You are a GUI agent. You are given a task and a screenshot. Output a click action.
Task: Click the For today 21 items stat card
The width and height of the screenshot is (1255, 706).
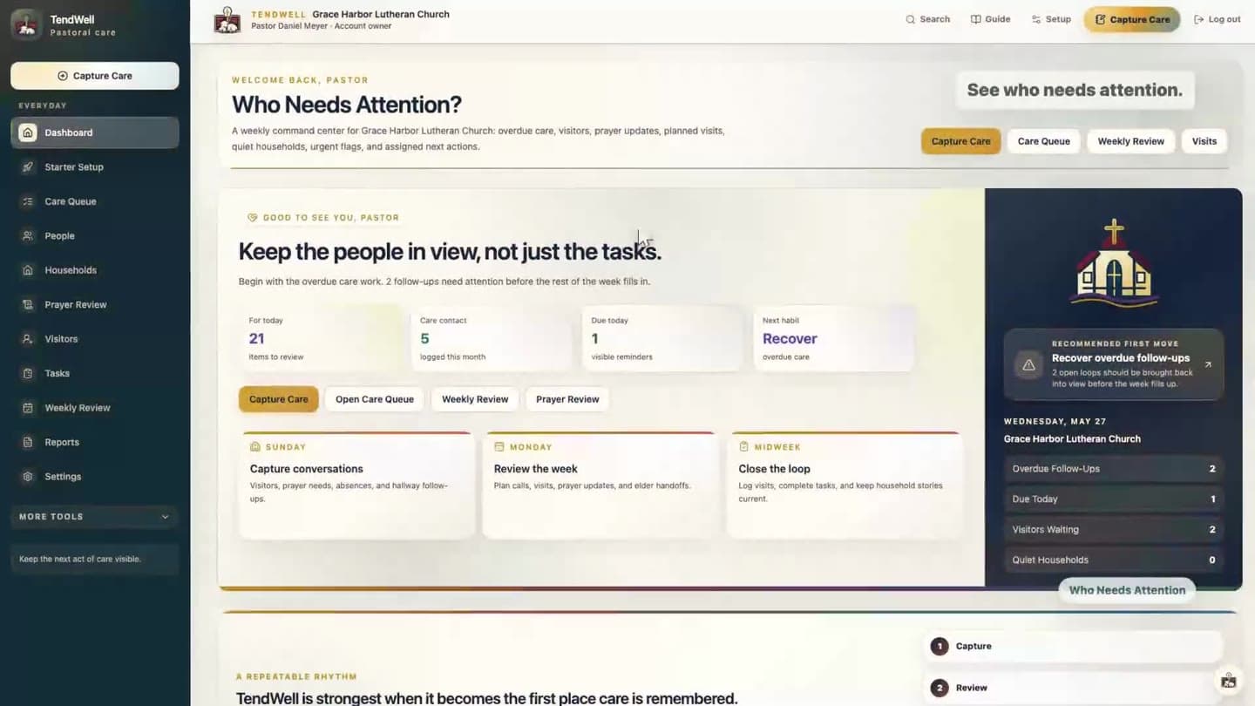click(x=321, y=338)
